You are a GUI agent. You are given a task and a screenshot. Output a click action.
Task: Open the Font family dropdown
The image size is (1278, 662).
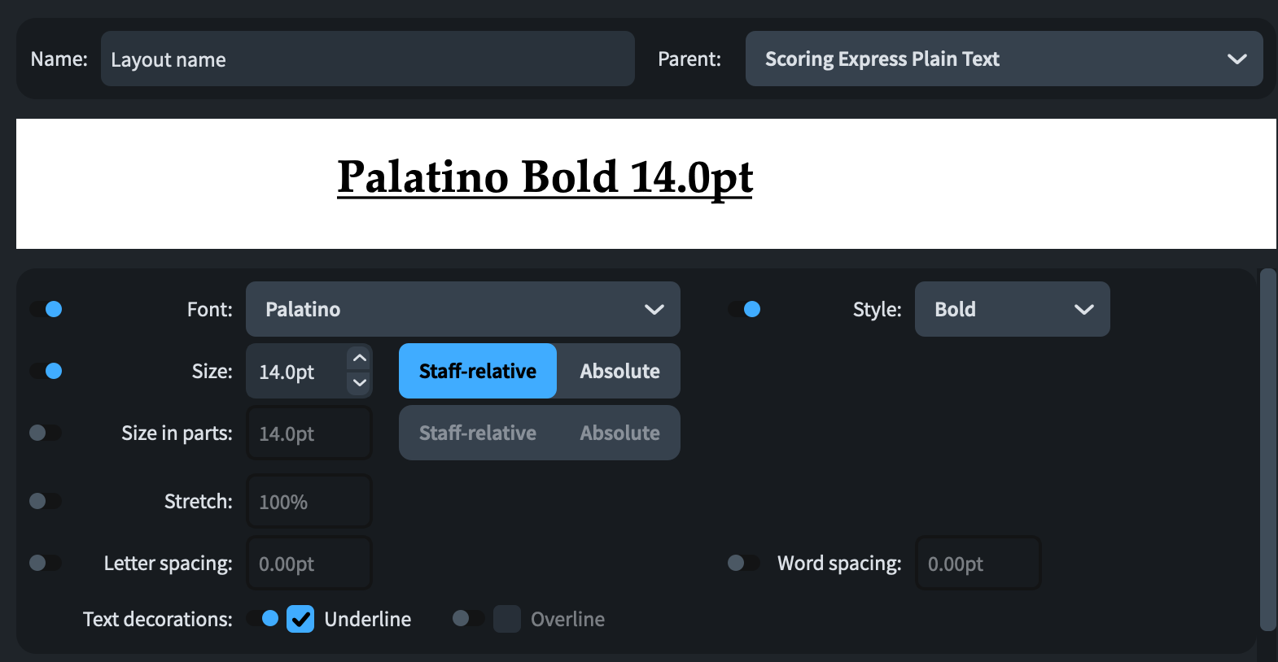point(462,309)
